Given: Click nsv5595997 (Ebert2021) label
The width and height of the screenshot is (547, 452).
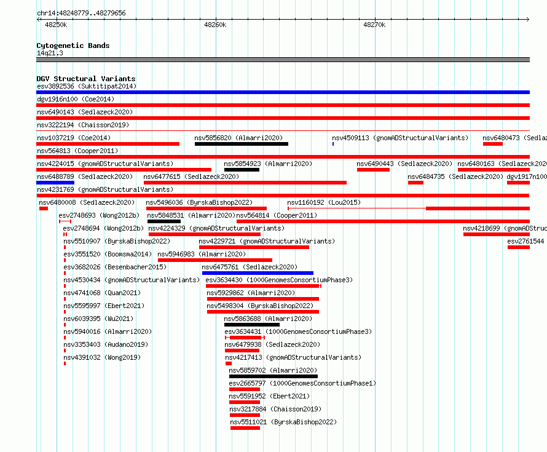Looking at the screenshot, I should tap(104, 306).
